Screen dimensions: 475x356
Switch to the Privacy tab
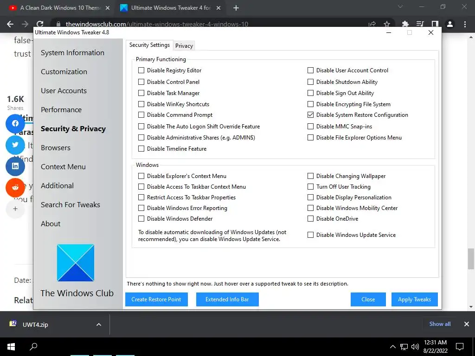184,46
